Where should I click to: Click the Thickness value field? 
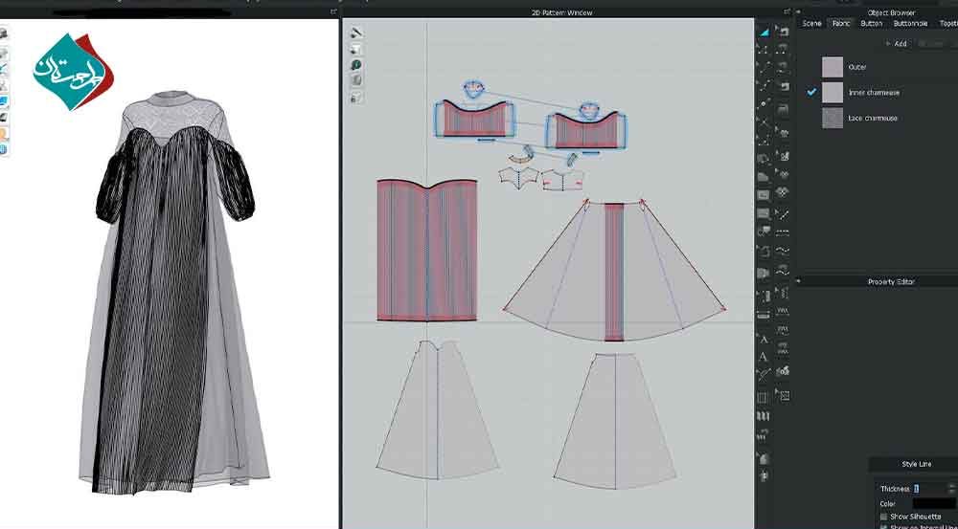(x=928, y=489)
